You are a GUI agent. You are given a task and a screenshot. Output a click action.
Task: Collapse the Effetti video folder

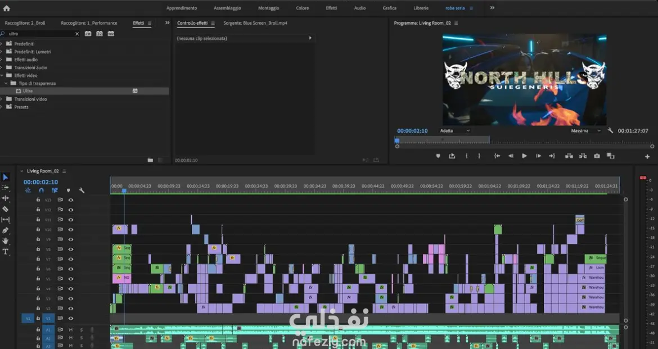(1, 75)
